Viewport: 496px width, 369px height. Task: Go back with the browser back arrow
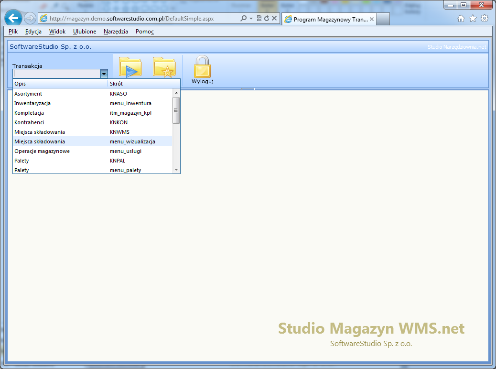[x=13, y=18]
